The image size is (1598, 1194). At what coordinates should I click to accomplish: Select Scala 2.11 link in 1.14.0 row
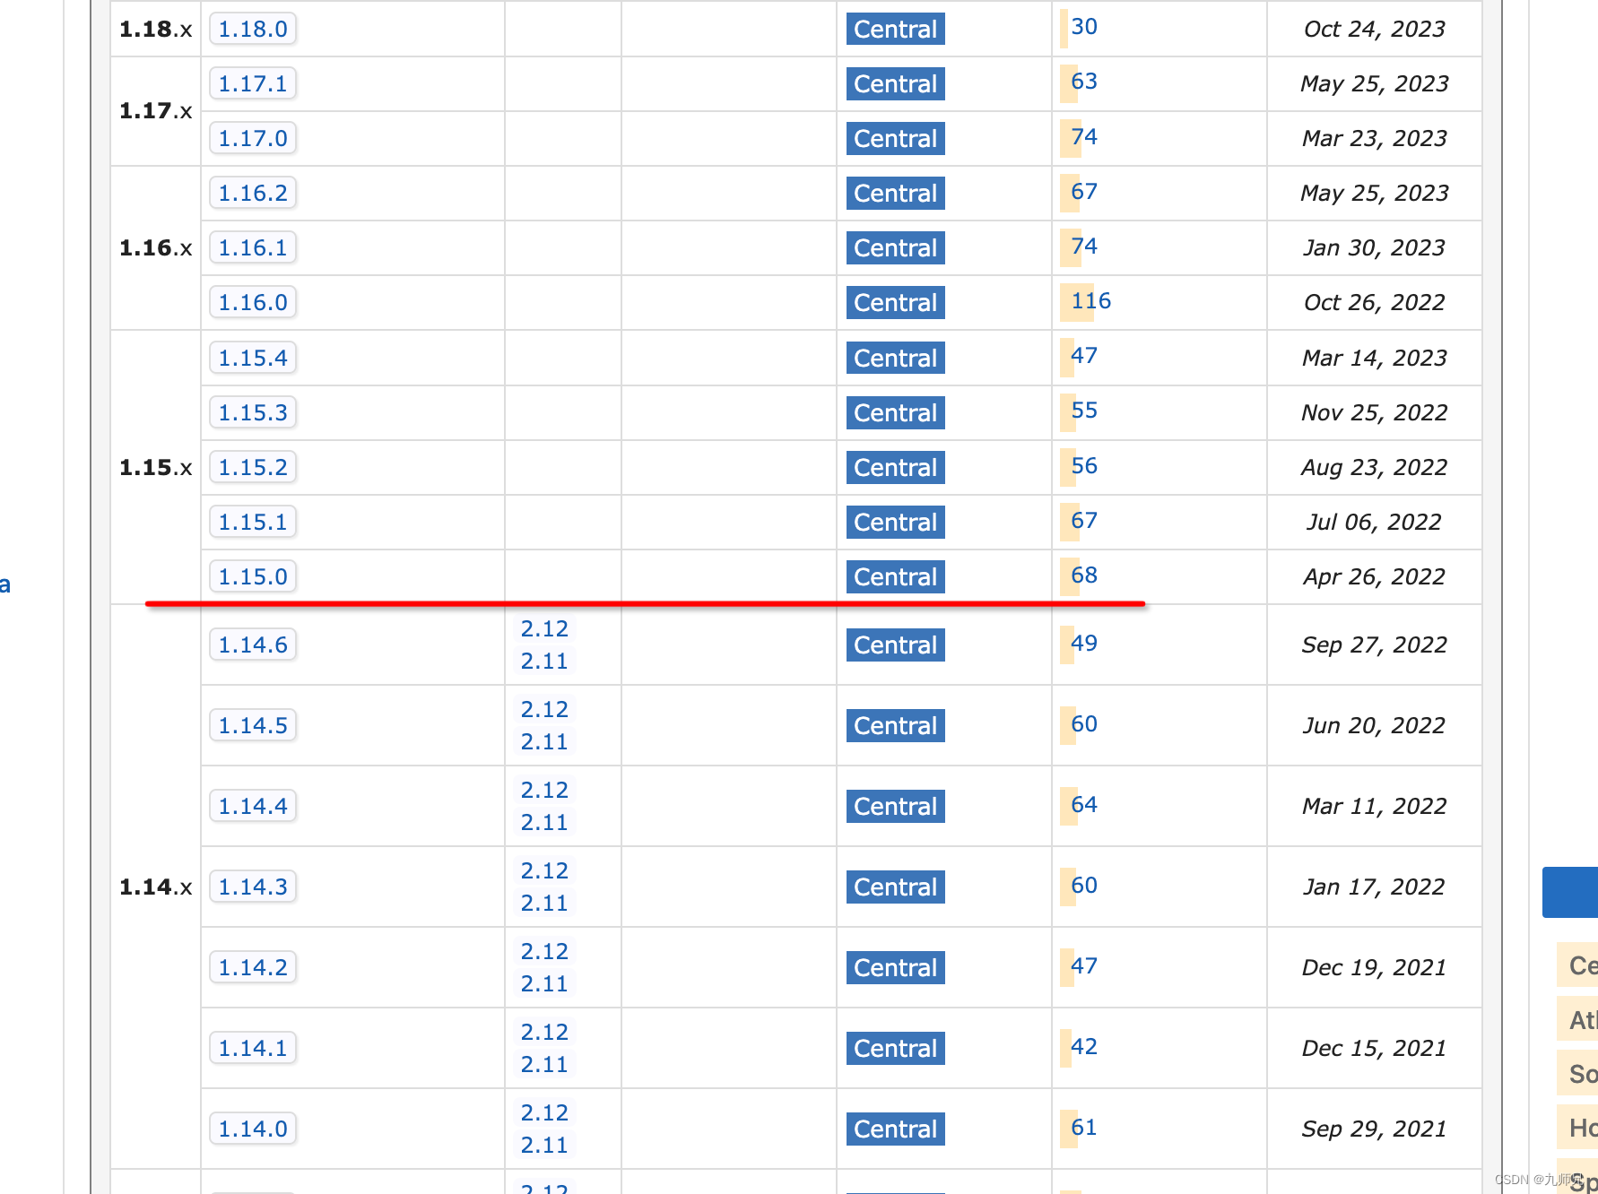(x=544, y=1145)
